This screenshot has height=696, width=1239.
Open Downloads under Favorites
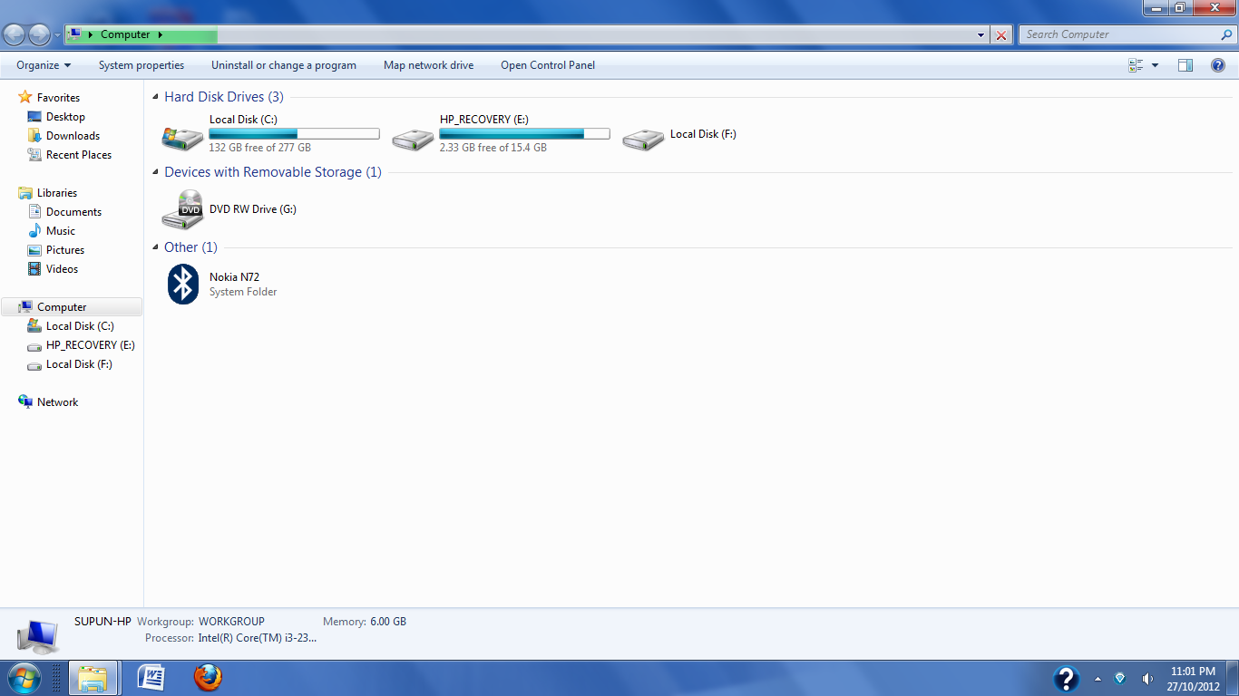(73, 136)
